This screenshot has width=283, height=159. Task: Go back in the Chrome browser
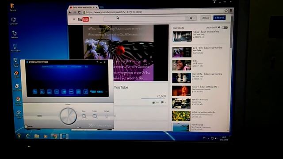(x=70, y=12)
